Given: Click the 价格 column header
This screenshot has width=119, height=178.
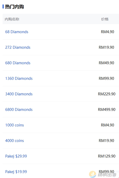Looking at the screenshot, I should click(105, 19).
